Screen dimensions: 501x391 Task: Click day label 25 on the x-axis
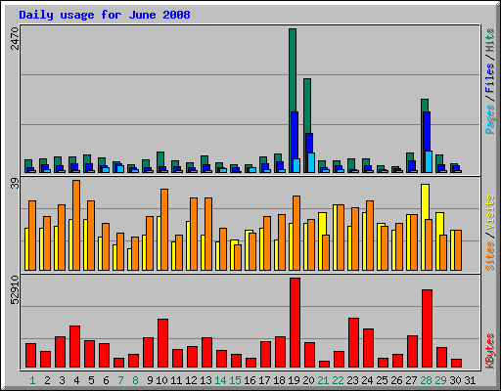(x=382, y=380)
